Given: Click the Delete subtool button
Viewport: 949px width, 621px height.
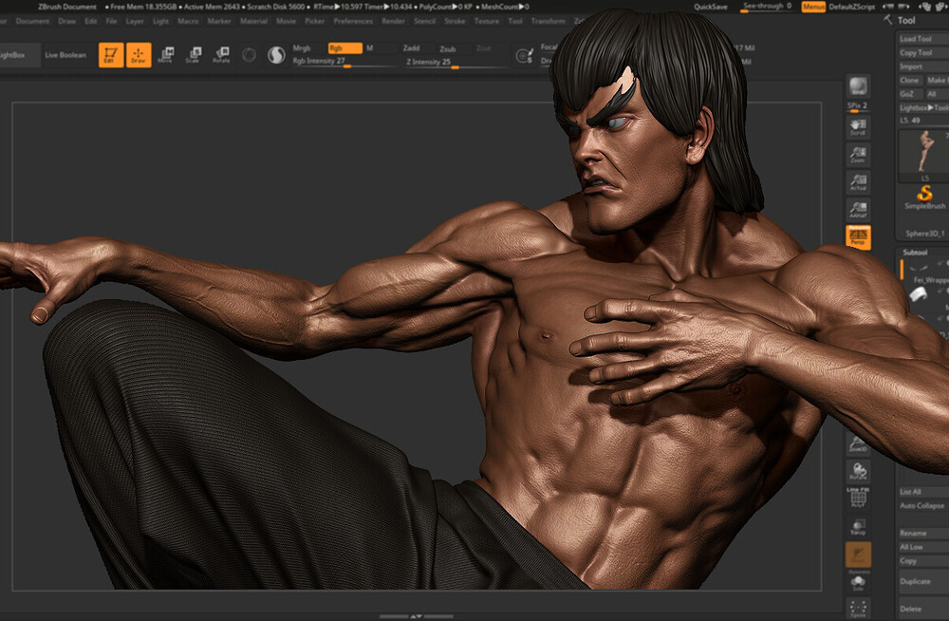Looking at the screenshot, I should pyautogui.click(x=922, y=609).
